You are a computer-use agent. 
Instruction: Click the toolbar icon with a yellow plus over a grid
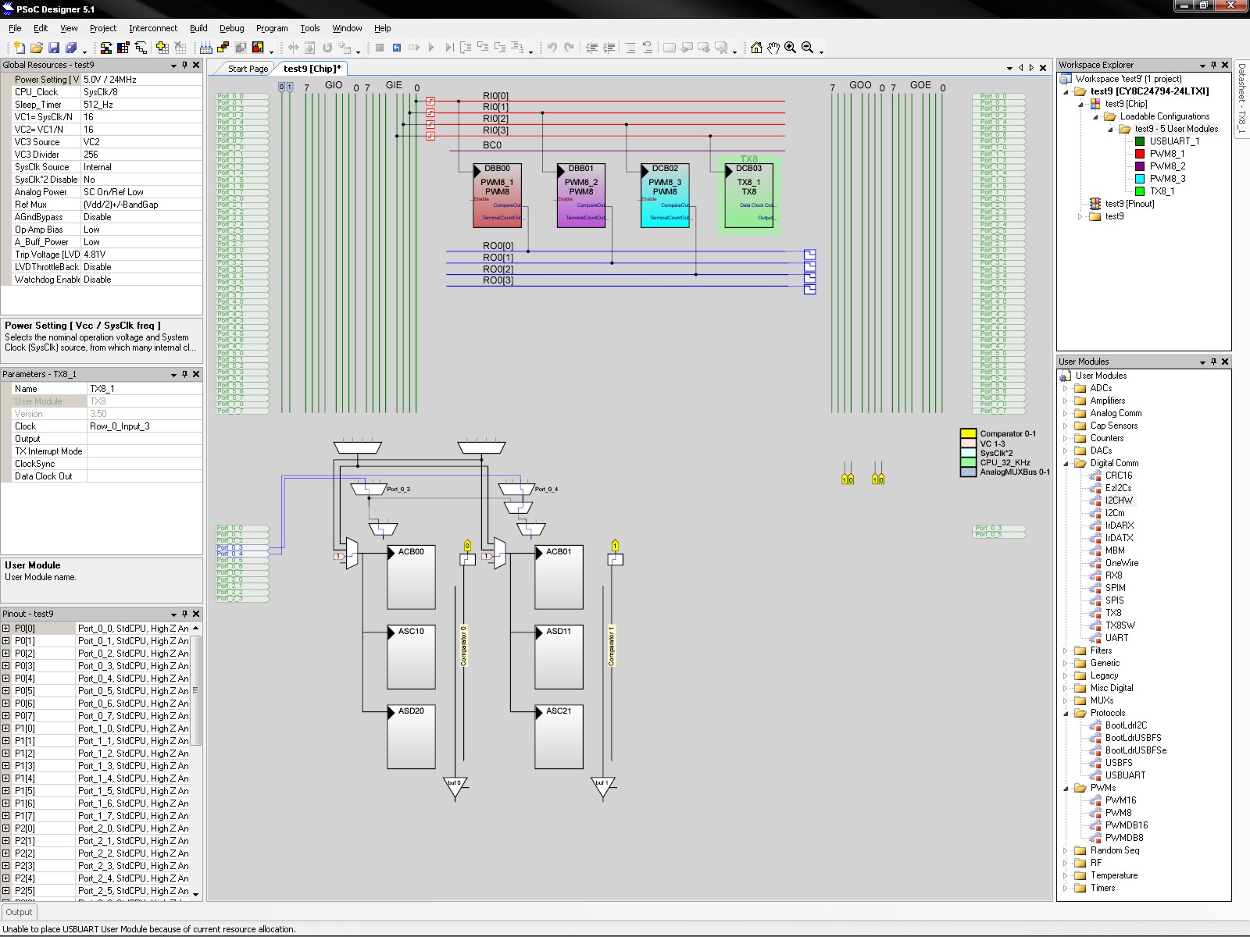pyautogui.click(x=162, y=48)
